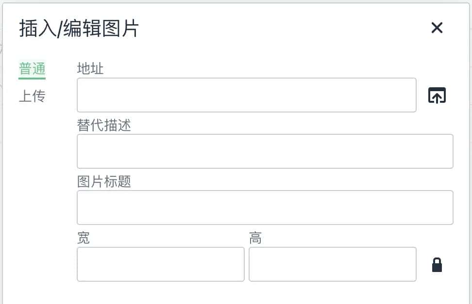
Task: Click the 地址 field label
Action: 89,69
